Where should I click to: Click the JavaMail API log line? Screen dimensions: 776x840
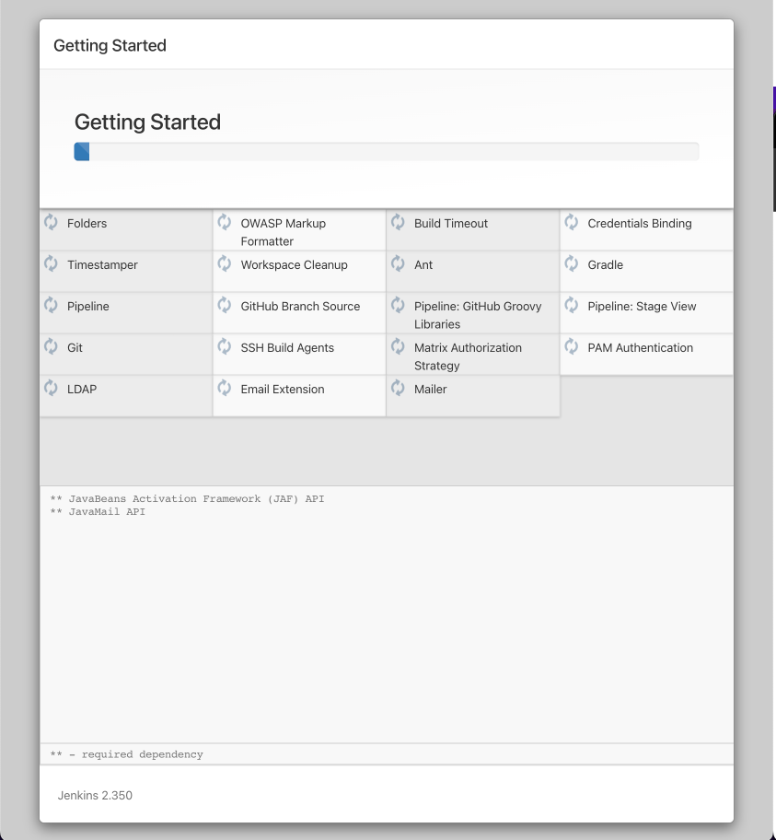tap(98, 511)
